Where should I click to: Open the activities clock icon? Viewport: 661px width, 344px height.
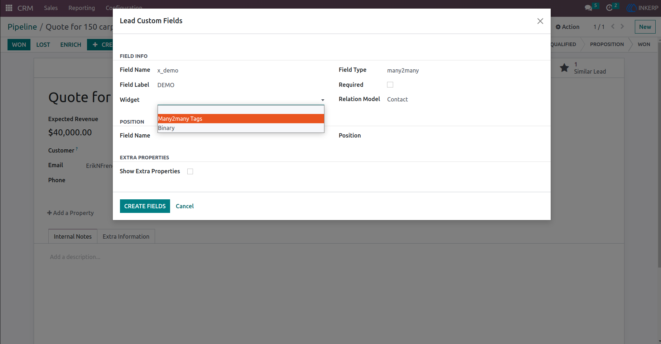(609, 8)
